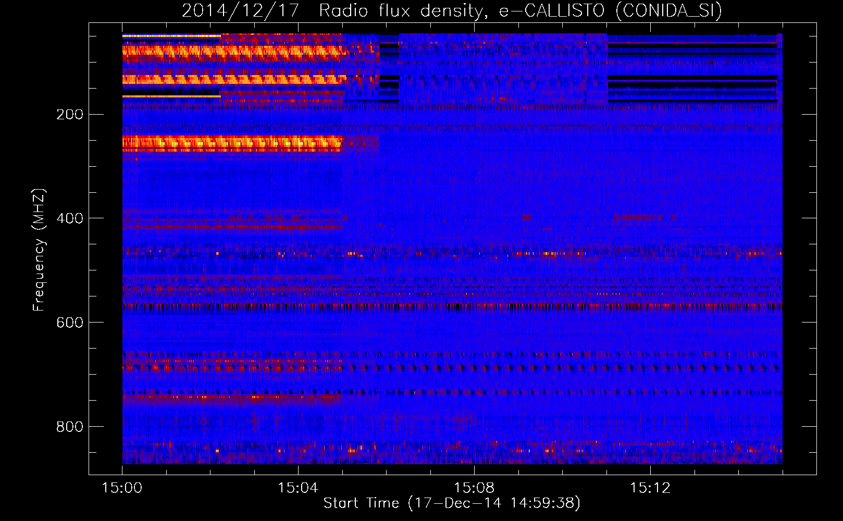Select the '200' frequency axis label

click(69, 115)
